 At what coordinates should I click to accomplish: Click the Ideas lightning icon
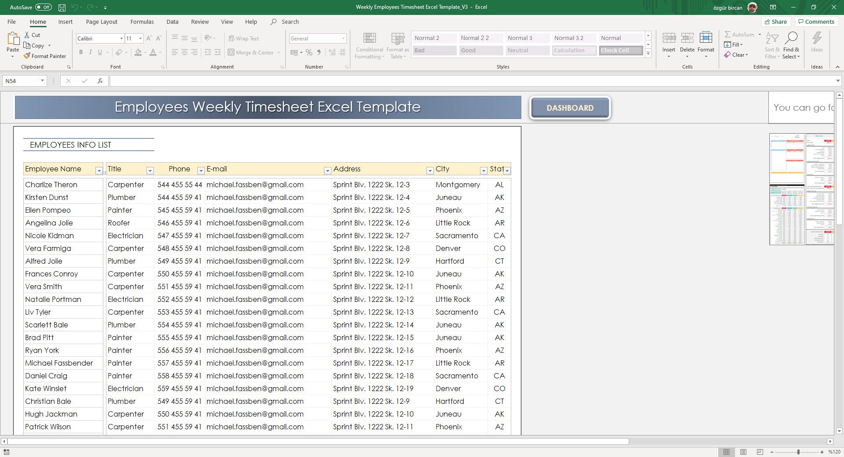[x=817, y=38]
